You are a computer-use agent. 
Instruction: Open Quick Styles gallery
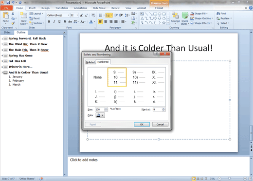point(185,18)
